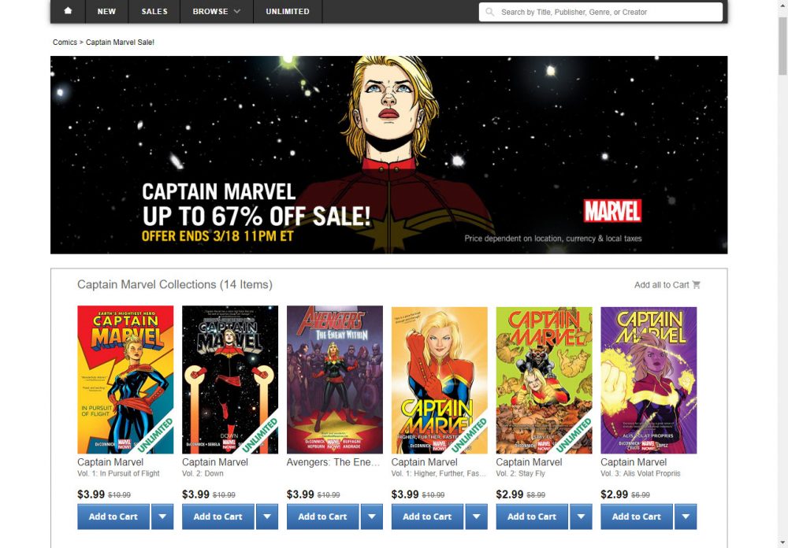Screen dimensions: 788x548
Task: Click the search by title input field
Action: [x=600, y=12]
